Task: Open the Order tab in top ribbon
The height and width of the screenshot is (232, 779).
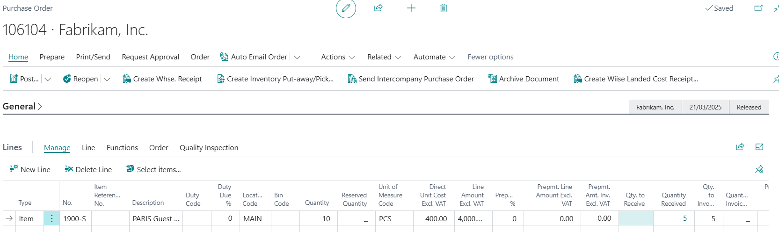Action: tap(200, 57)
